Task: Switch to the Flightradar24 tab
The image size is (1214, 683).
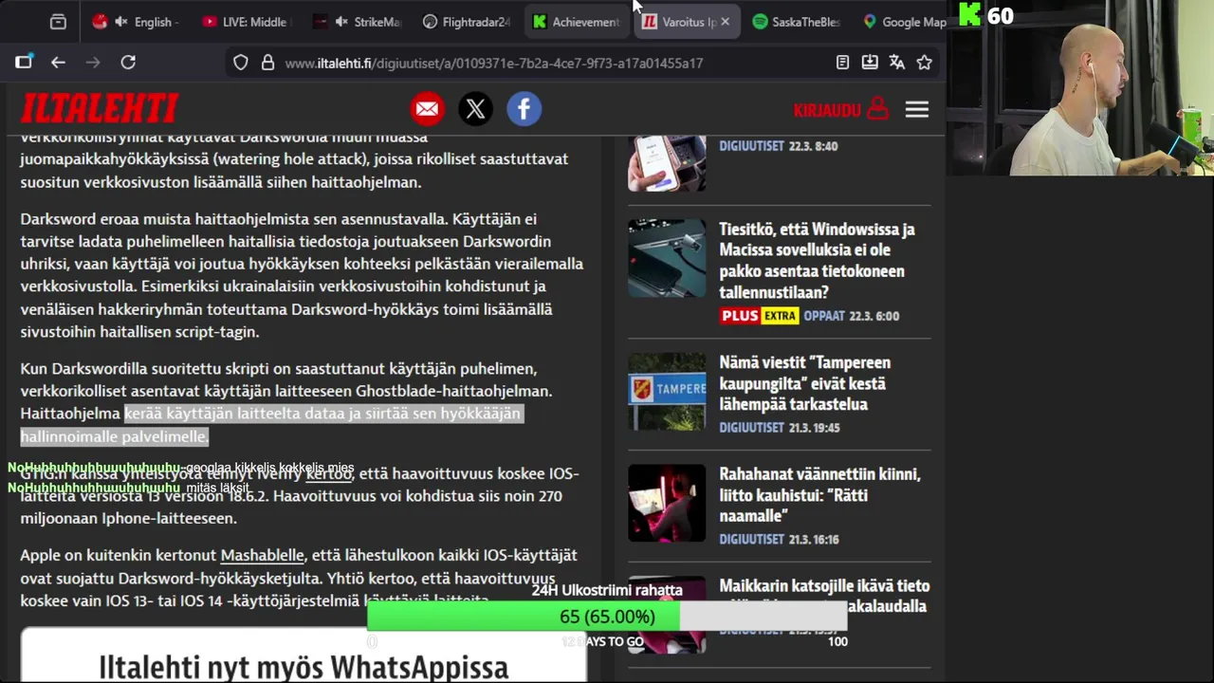Action: click(466, 22)
